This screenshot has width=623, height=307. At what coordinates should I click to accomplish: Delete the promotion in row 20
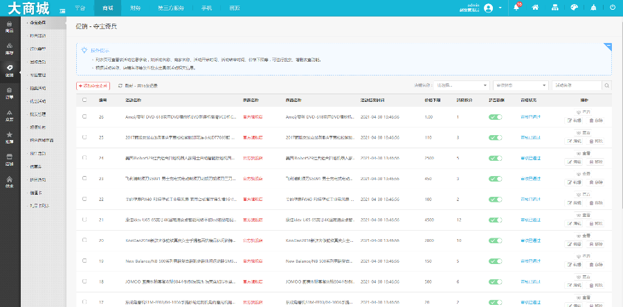pyautogui.click(x=595, y=244)
